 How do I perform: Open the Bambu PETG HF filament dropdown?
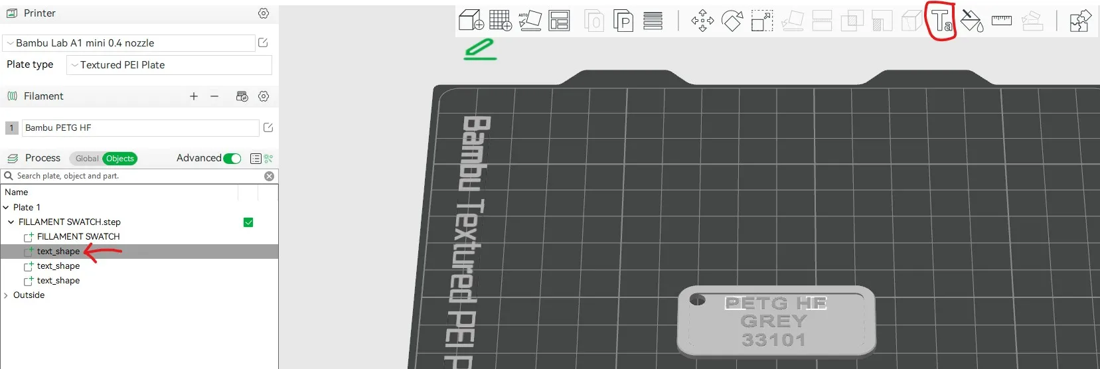(x=140, y=128)
